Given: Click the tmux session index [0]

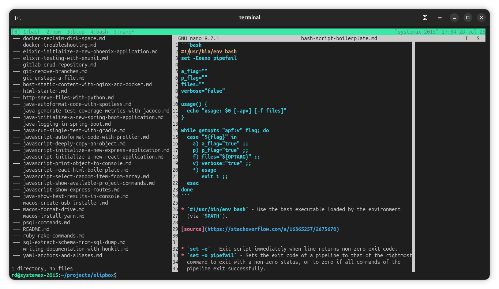Looking at the screenshot, I should (x=16, y=32).
